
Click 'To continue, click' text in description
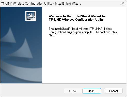coord(106,32)
